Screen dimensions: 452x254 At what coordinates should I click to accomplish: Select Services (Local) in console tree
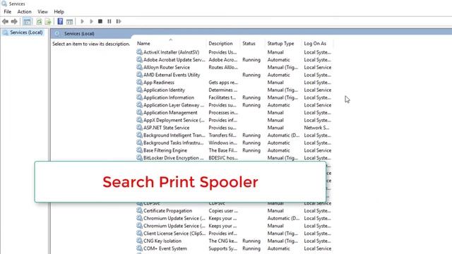click(26, 32)
